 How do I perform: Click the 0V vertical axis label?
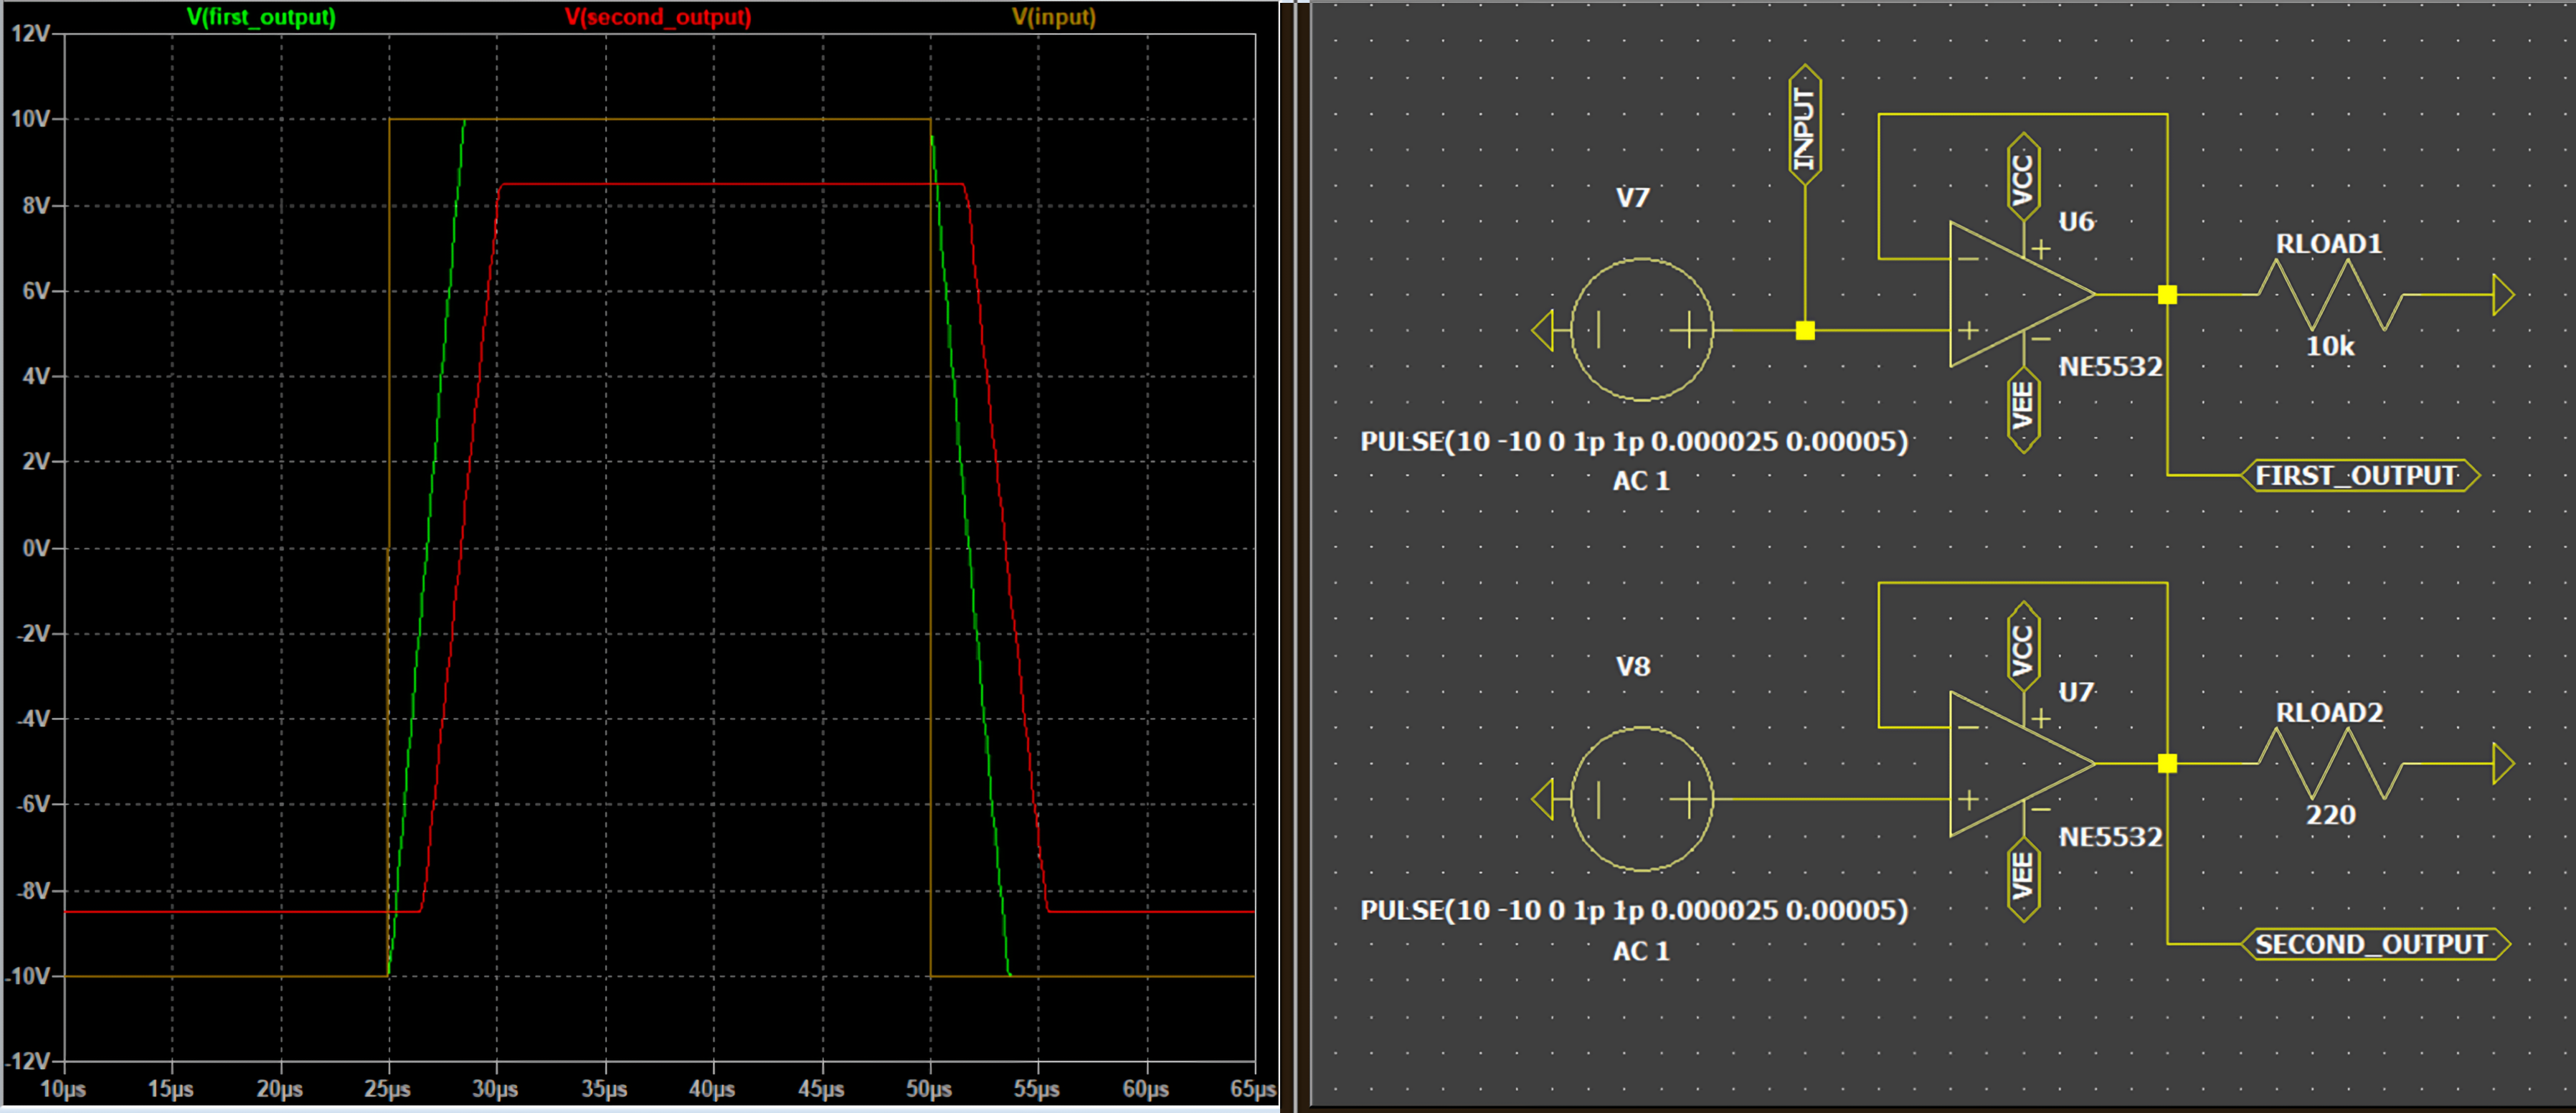(36, 548)
